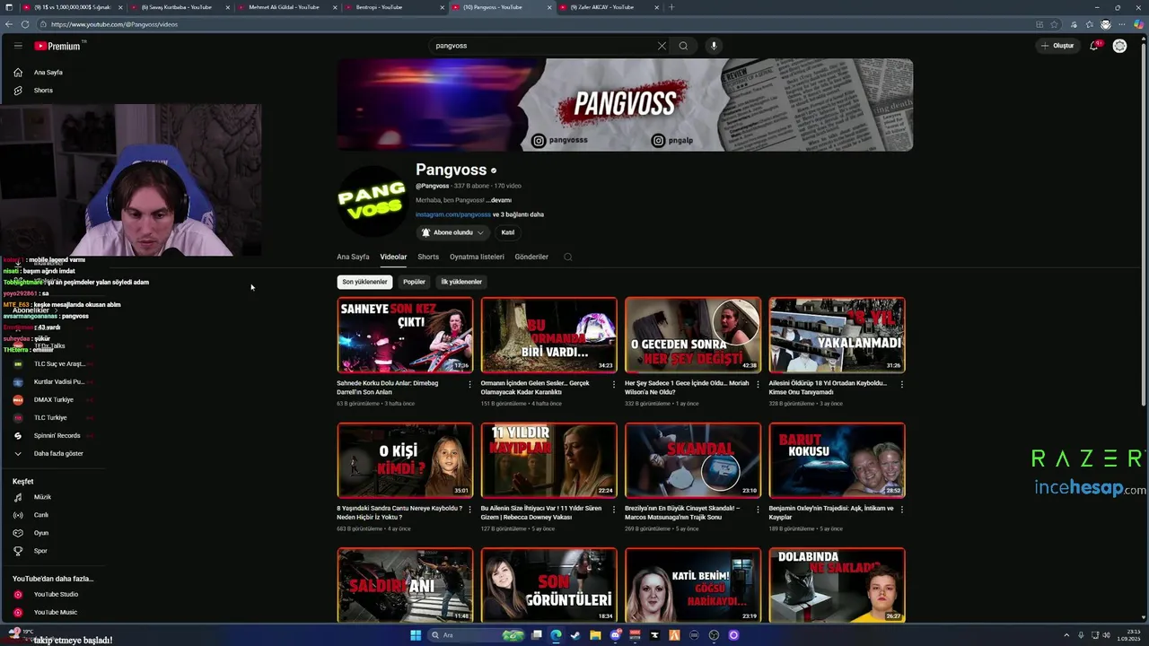Open the Moriah Wilson video thumbnail
The image size is (1149, 646).
(x=692, y=335)
